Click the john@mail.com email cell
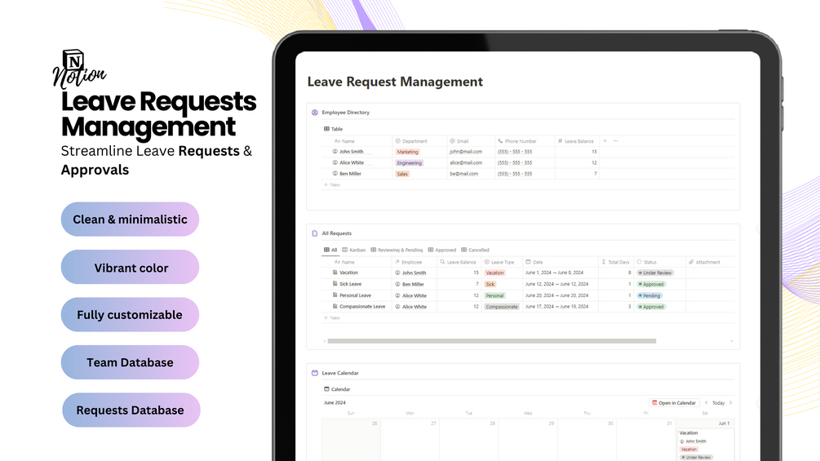The width and height of the screenshot is (820, 461). click(x=466, y=152)
